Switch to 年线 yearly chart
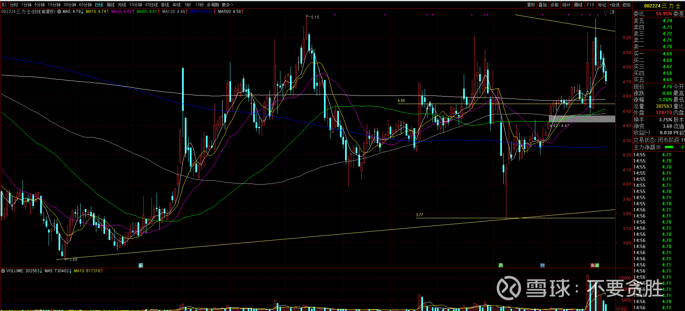Screen dimensions: 685x311 [x=177, y=5]
